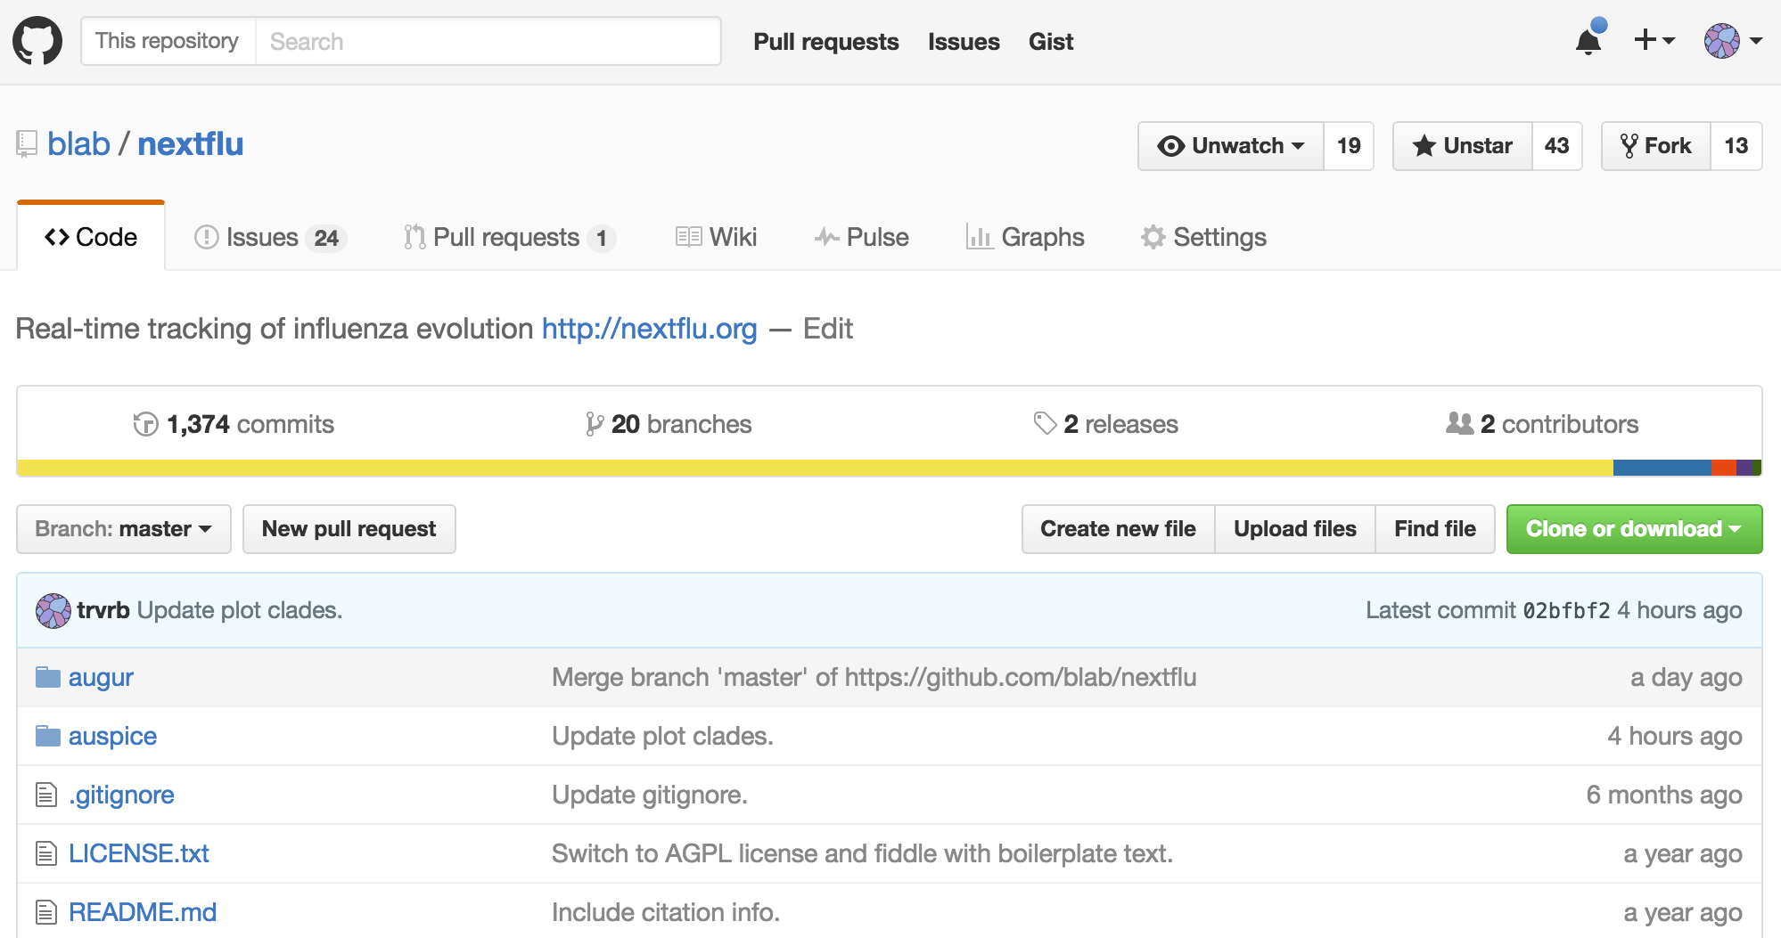The image size is (1781, 938).
Task: Open the augur folder icon
Action: 47,678
